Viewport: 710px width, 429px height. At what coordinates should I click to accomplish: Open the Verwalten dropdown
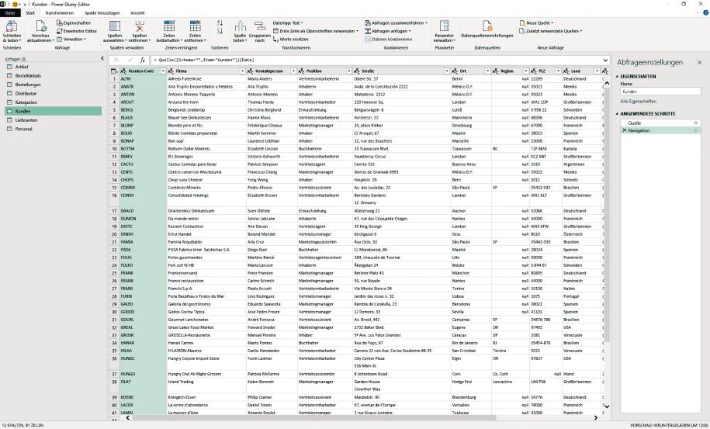click(x=71, y=39)
